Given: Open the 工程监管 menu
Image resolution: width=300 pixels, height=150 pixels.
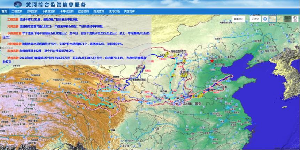Looking at the screenshot, I should click(17, 11).
